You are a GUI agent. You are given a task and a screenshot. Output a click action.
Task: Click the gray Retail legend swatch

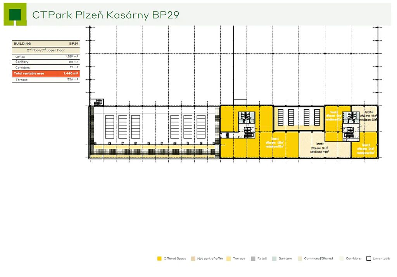coord(253,258)
